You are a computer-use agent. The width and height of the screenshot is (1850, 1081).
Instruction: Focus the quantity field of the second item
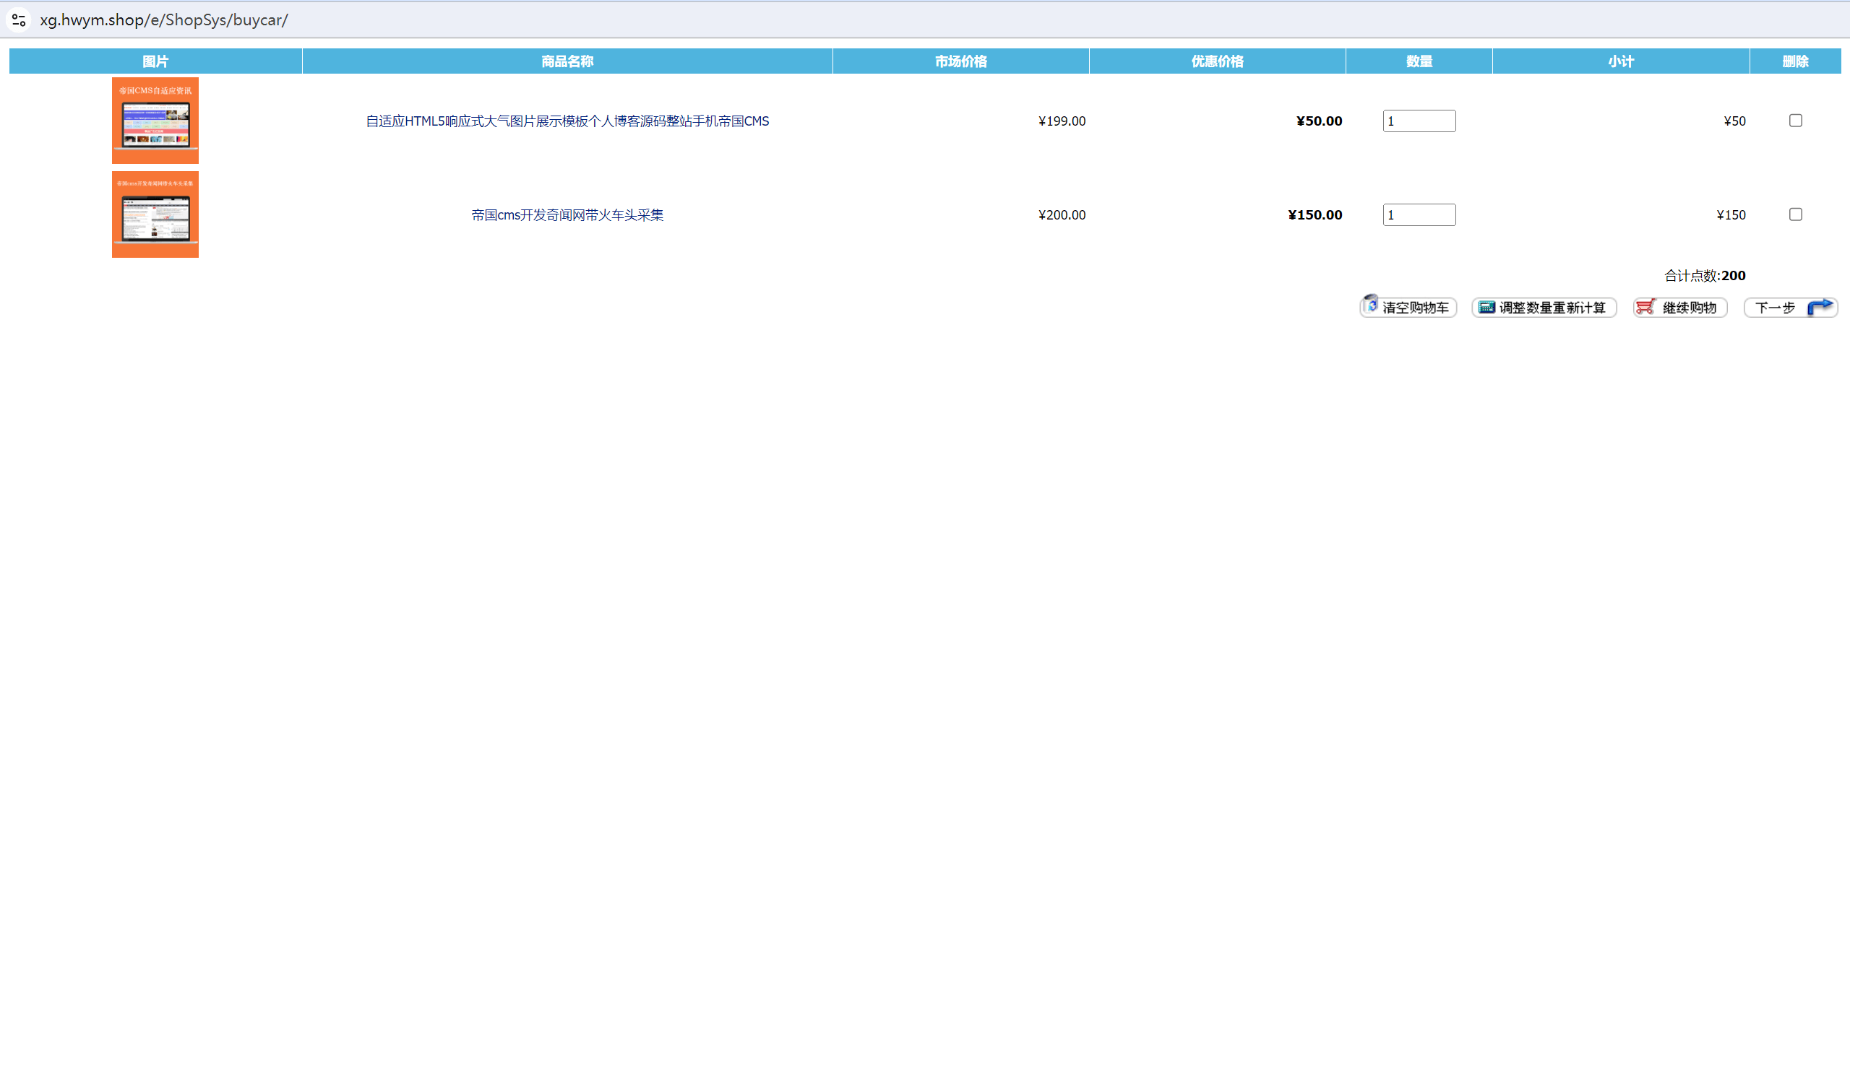[1419, 215]
